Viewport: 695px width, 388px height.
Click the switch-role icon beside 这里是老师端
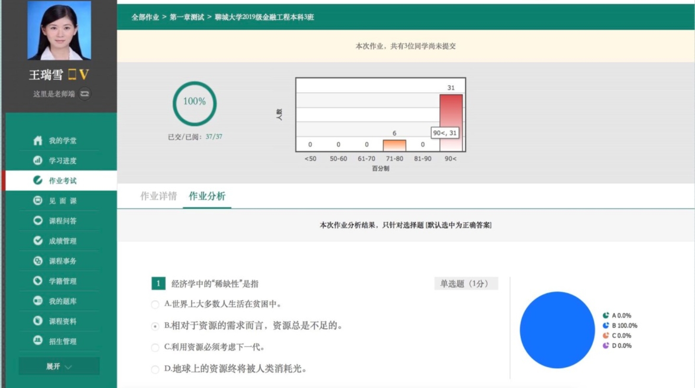[85, 94]
